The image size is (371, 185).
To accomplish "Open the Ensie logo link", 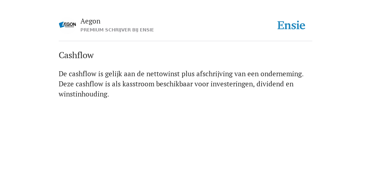I will [291, 25].
